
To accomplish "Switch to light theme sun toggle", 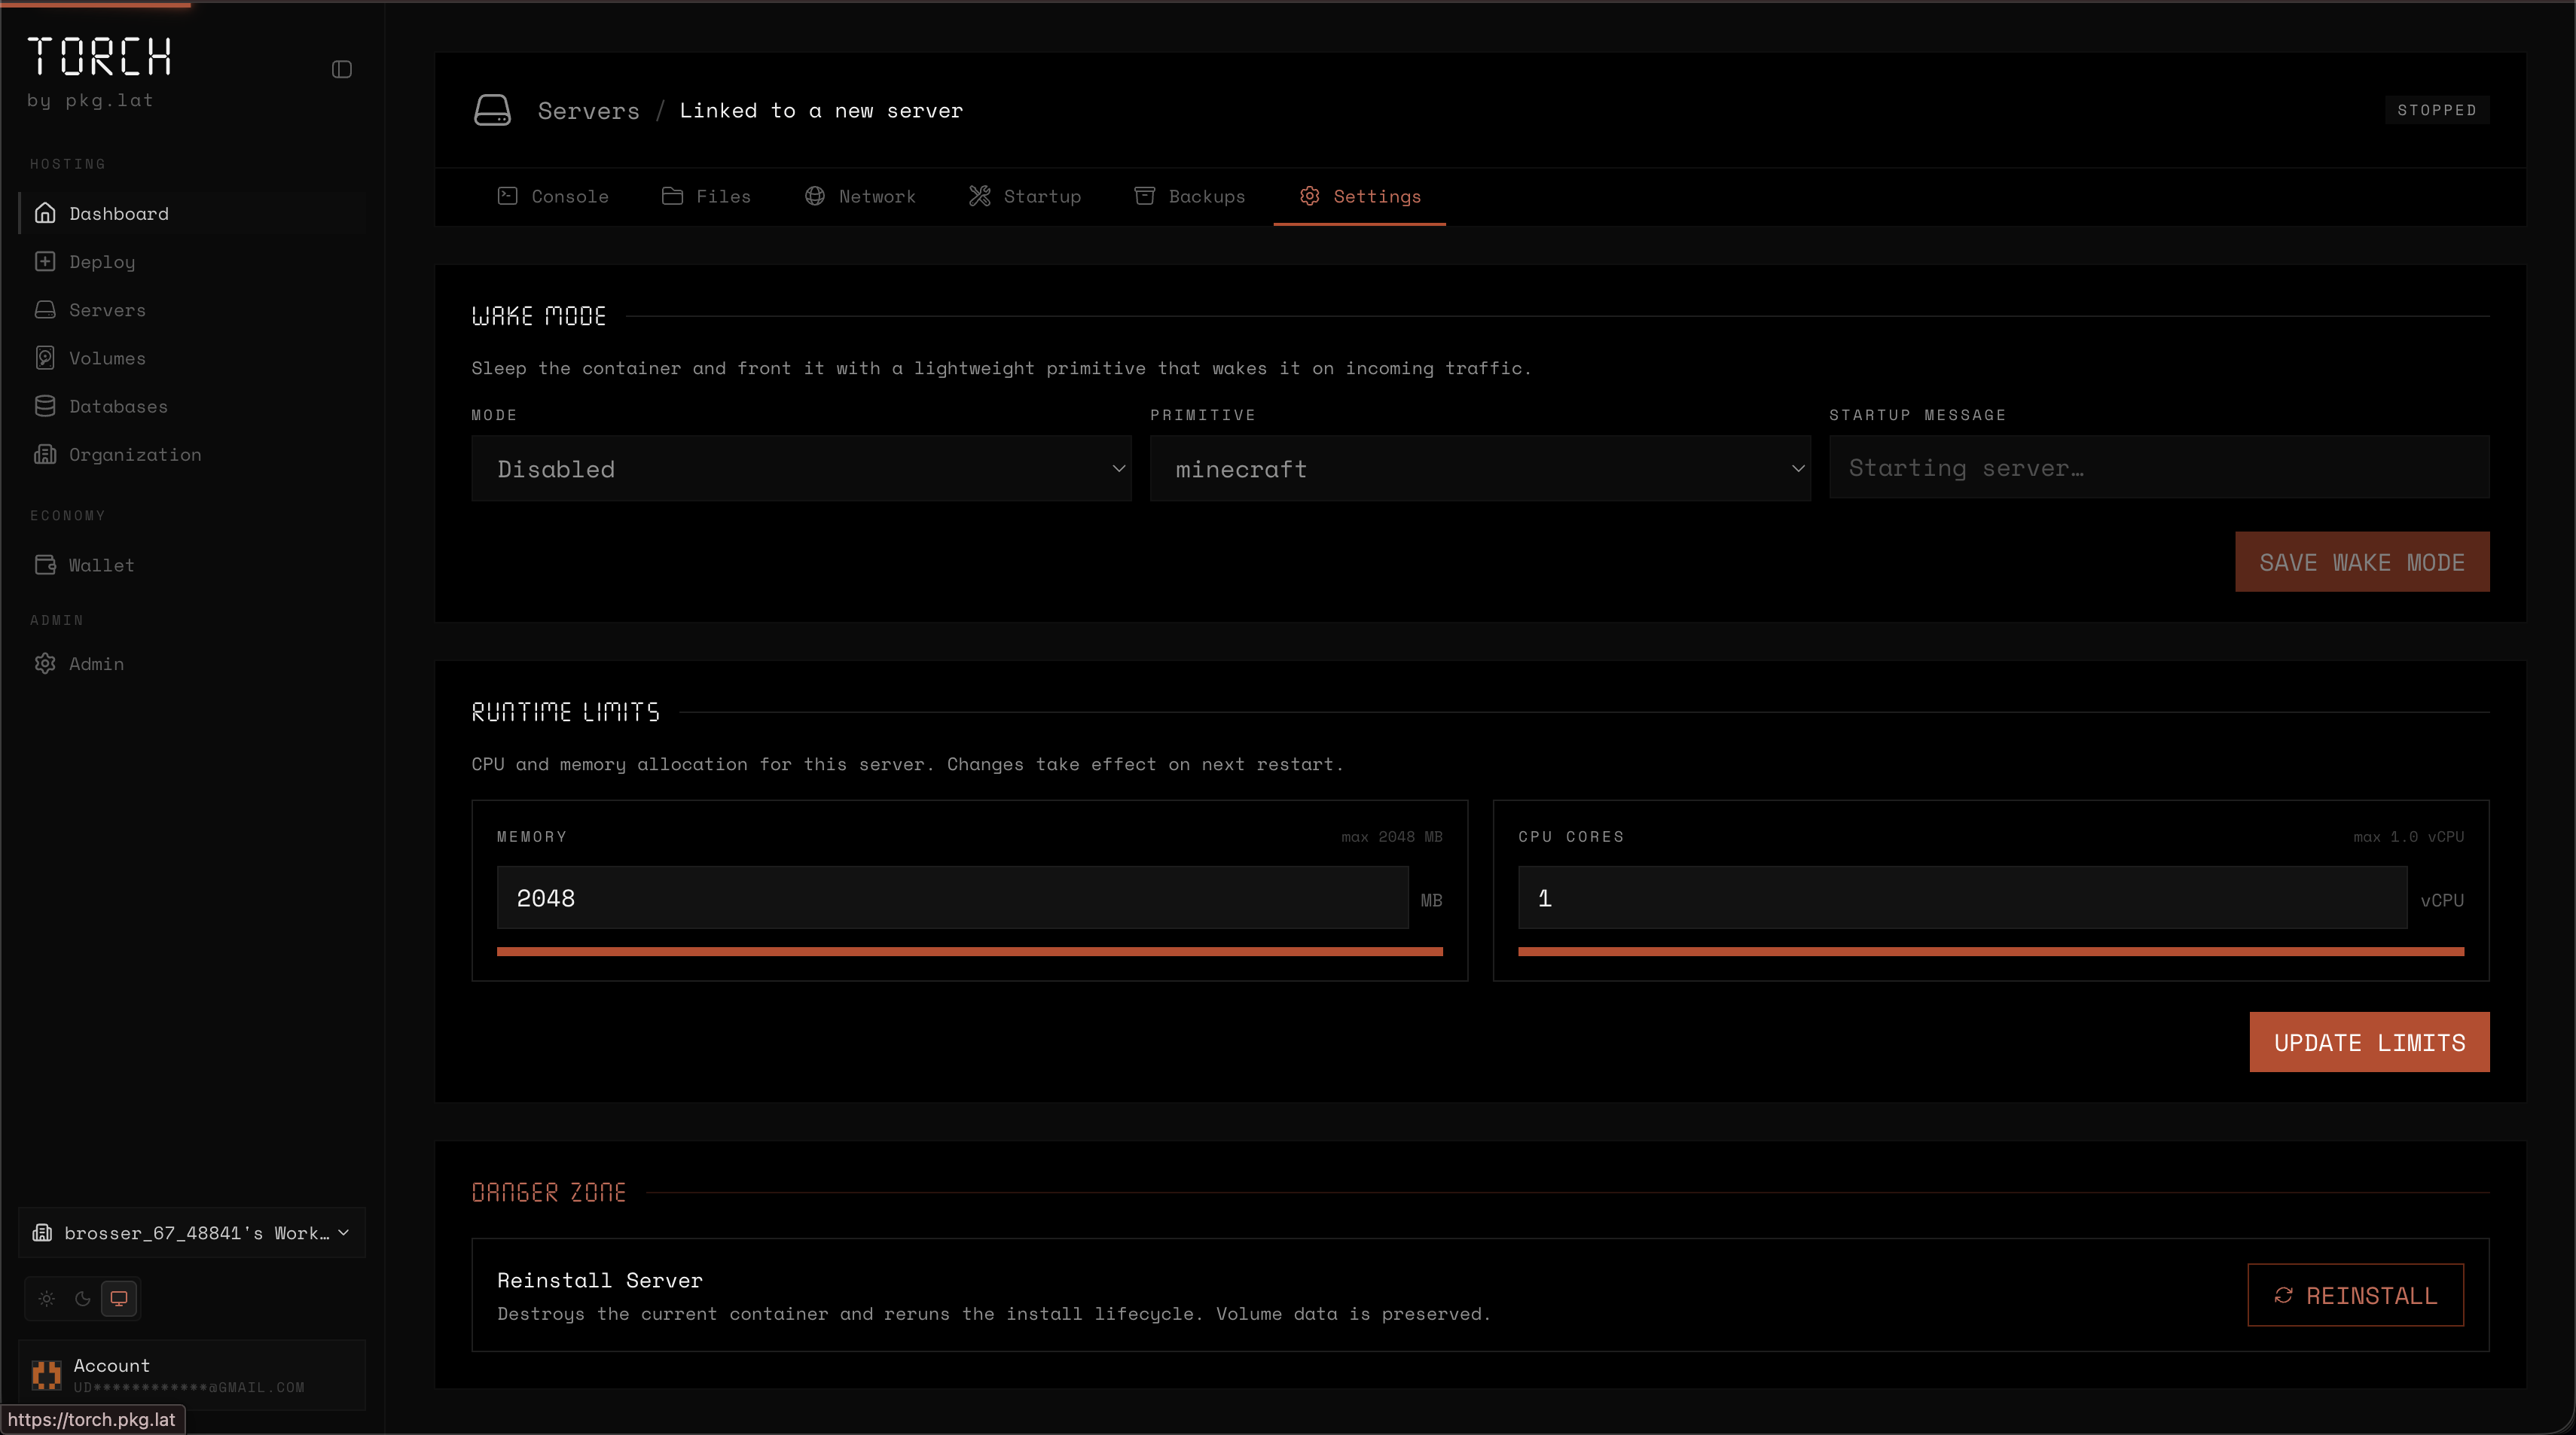I will coord(47,1298).
